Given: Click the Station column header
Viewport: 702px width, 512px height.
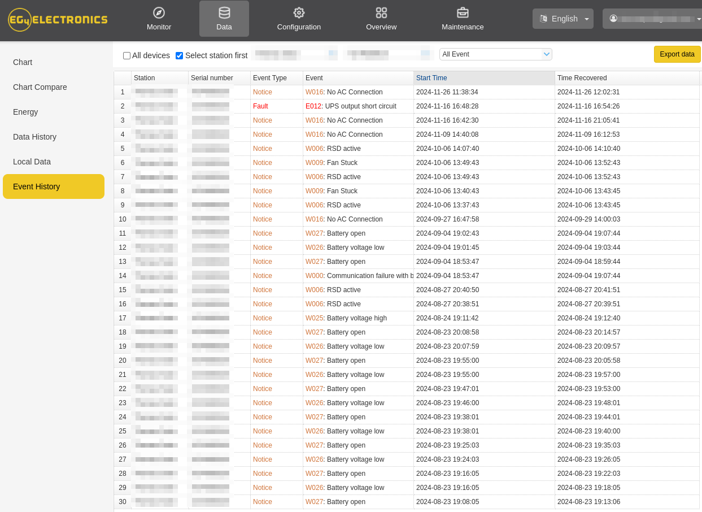Looking at the screenshot, I should (x=160, y=78).
